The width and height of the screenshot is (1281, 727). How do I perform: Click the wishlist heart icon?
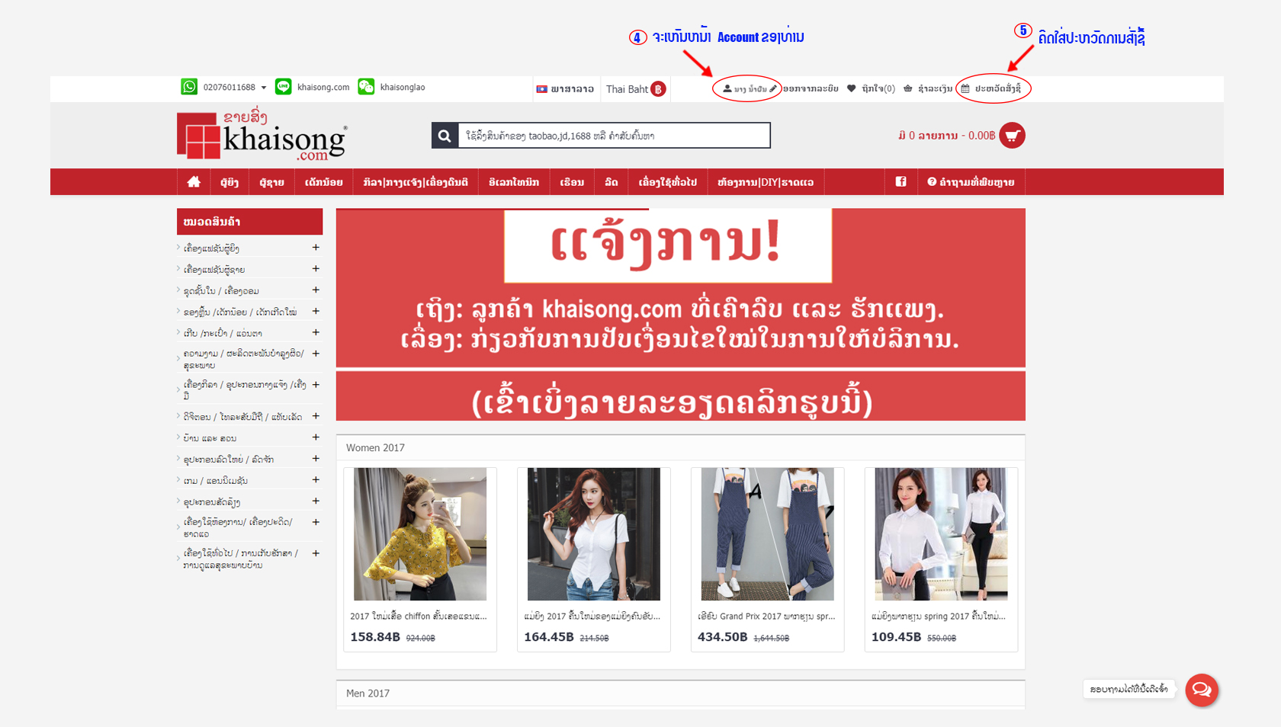[852, 88]
